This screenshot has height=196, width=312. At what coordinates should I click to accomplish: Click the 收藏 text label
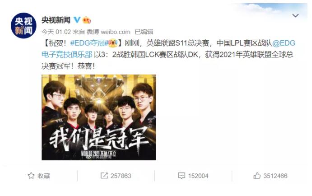click(x=44, y=176)
